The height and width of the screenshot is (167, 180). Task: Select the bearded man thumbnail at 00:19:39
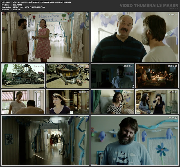point(135,140)
